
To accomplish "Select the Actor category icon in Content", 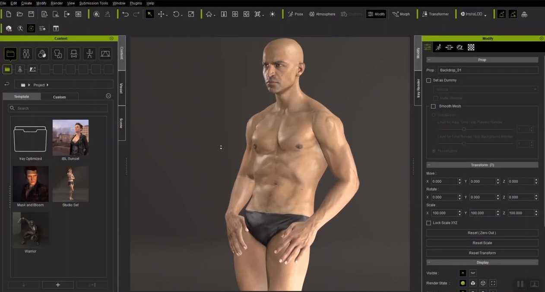I will coord(26,54).
